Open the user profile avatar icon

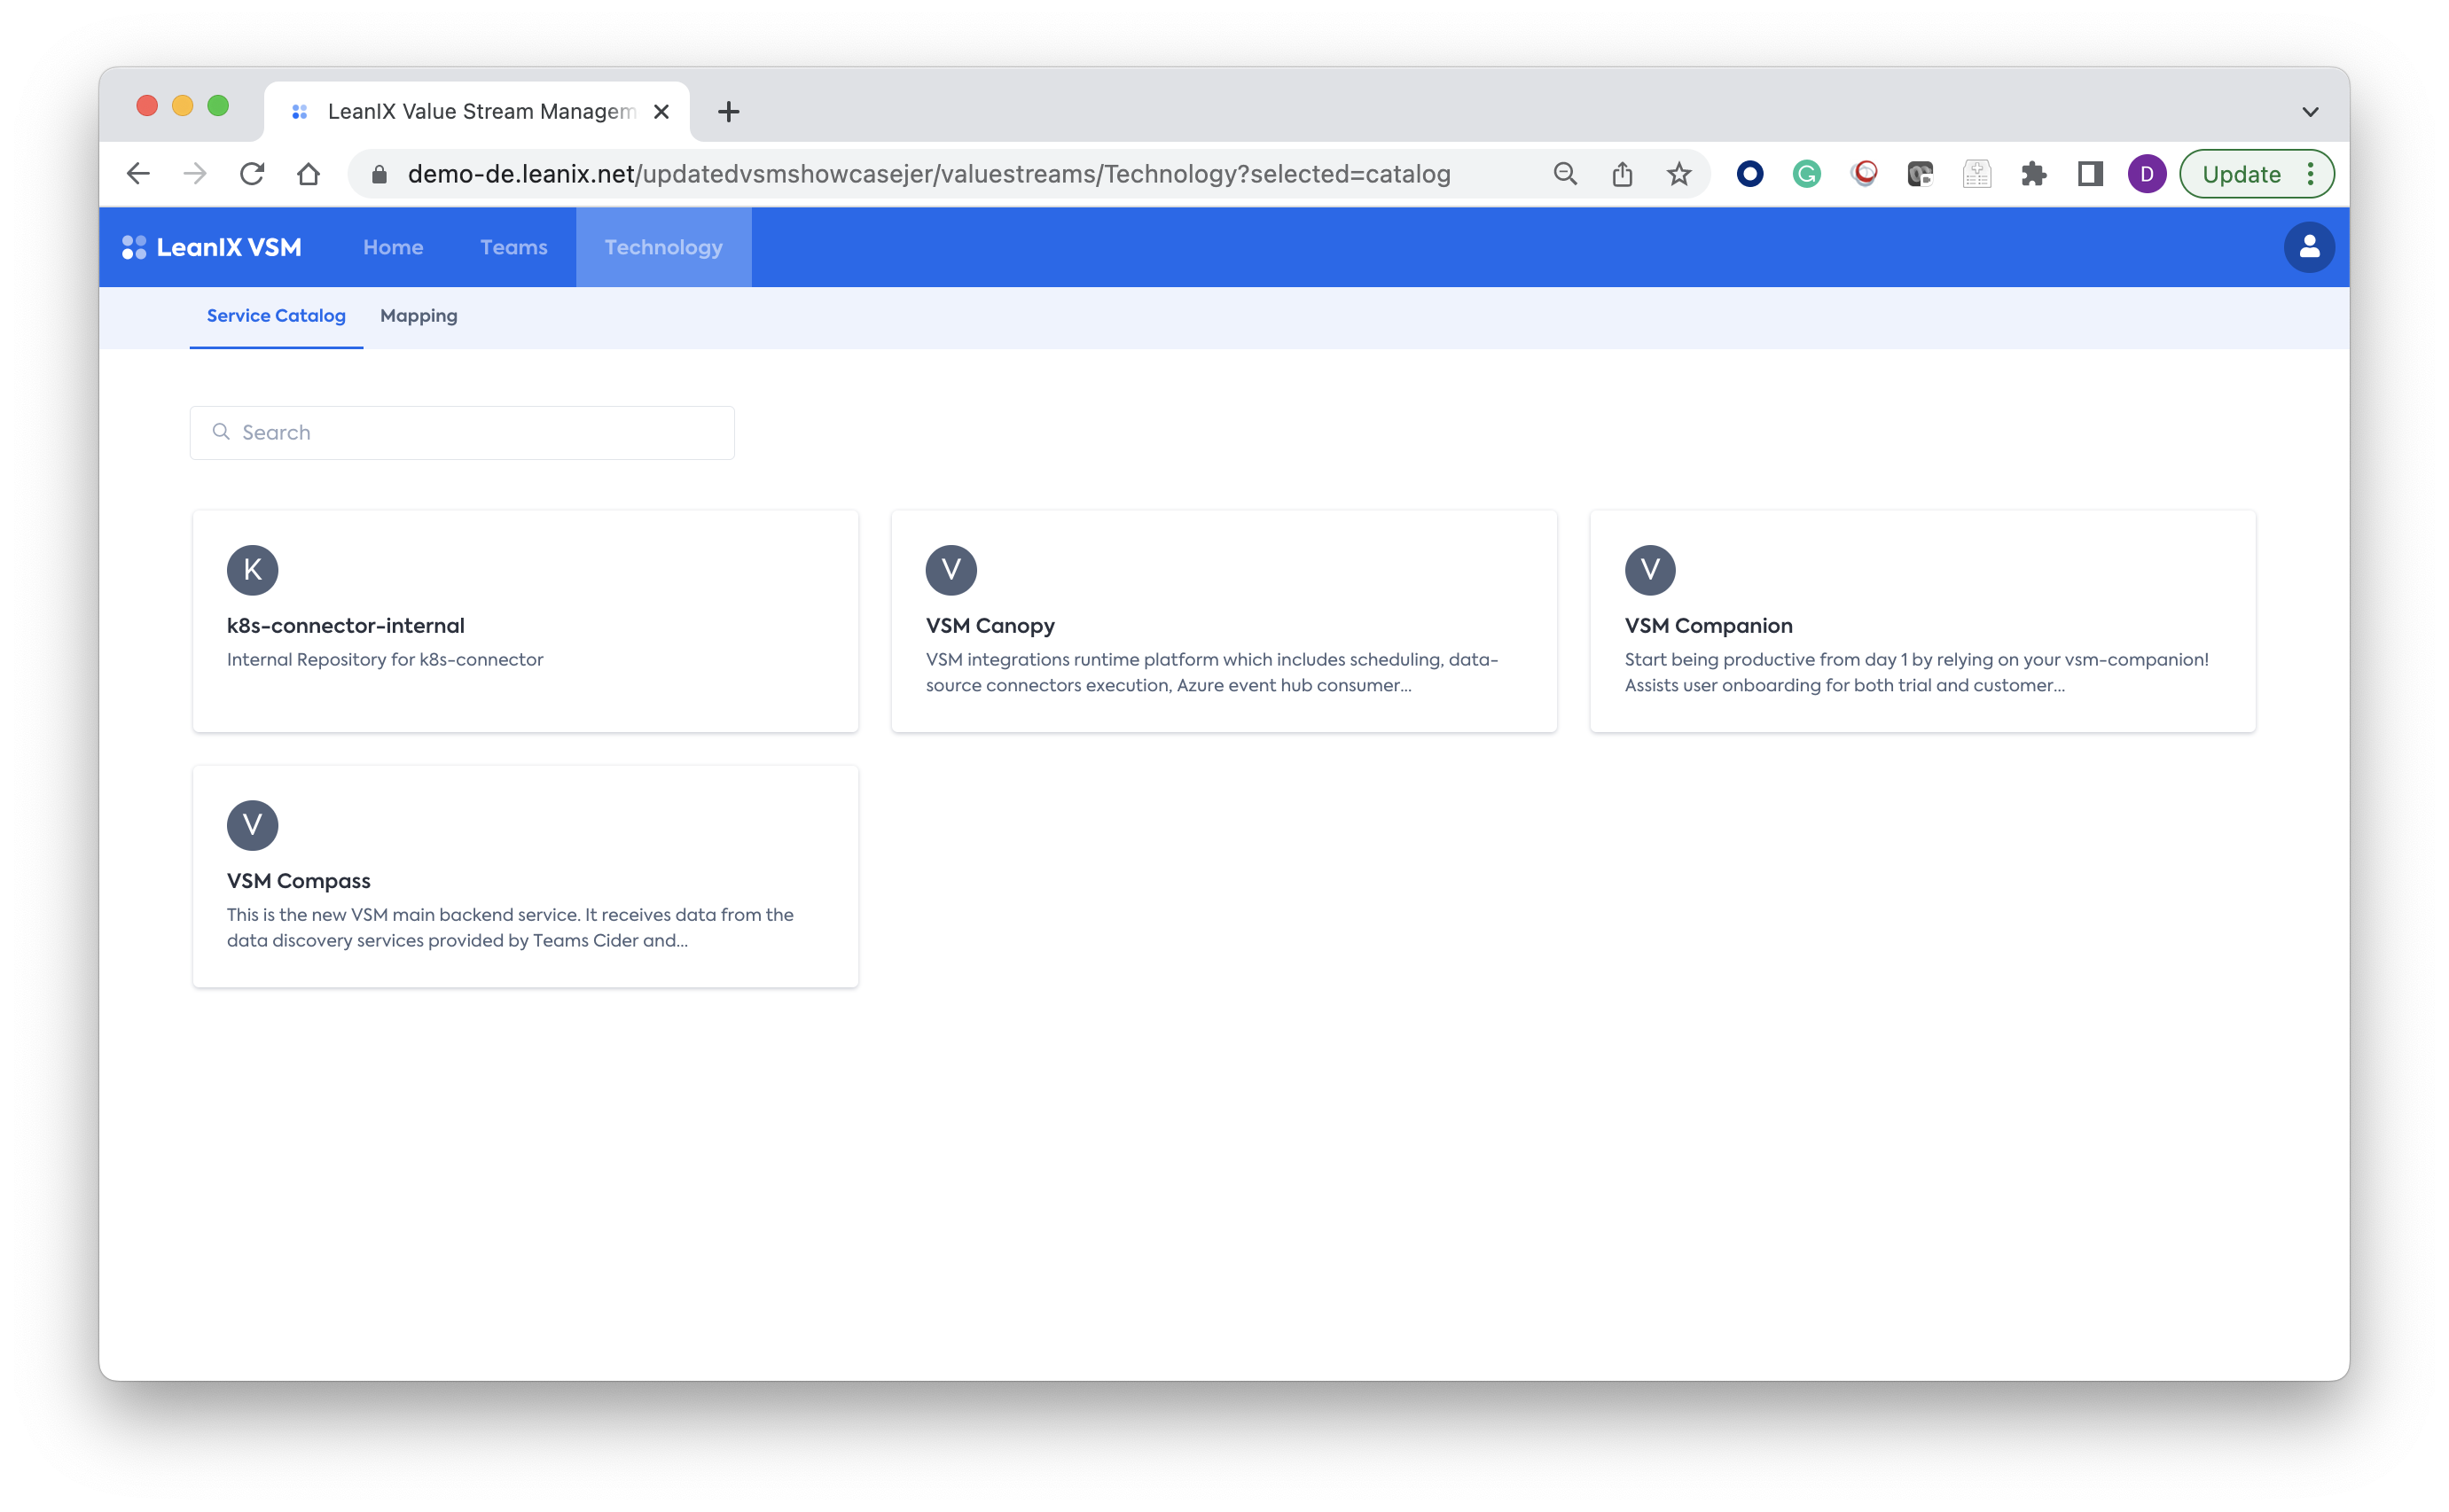[2308, 247]
